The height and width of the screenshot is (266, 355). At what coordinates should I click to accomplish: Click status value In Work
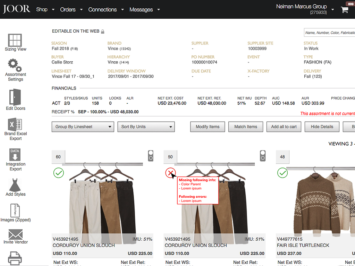click(311, 49)
